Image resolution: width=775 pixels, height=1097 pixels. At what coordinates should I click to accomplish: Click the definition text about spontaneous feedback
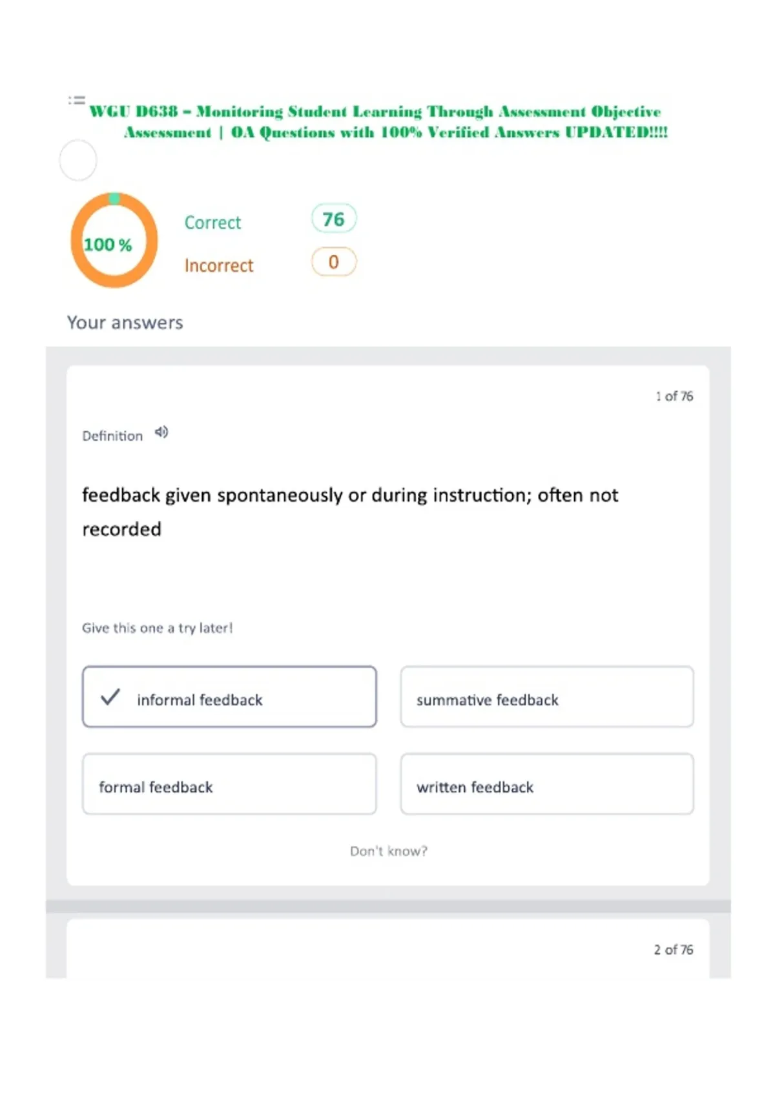coord(350,512)
